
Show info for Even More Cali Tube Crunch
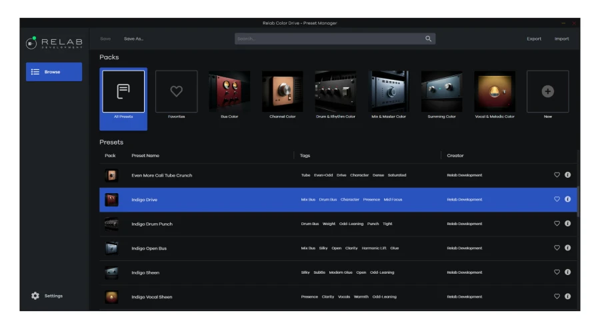567,174
